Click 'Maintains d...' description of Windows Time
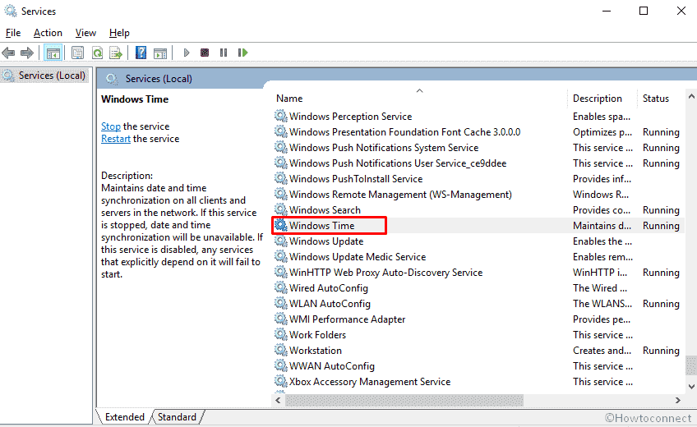The height and width of the screenshot is (427, 697). (602, 226)
